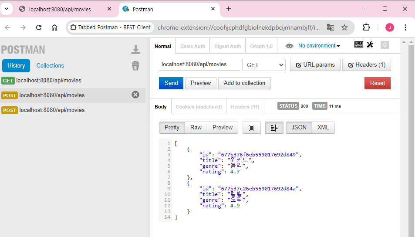Select the Collections tab
The width and height of the screenshot is (415, 237).
tap(50, 66)
